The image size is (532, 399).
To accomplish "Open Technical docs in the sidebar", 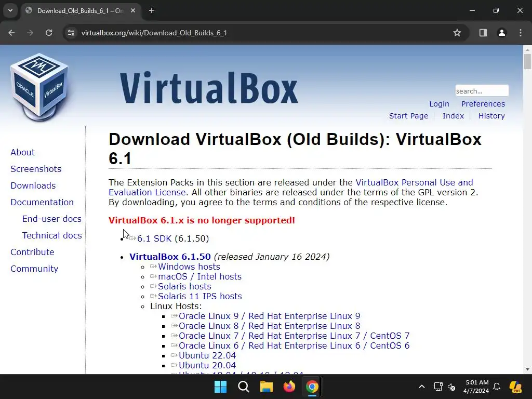I will [x=52, y=235].
